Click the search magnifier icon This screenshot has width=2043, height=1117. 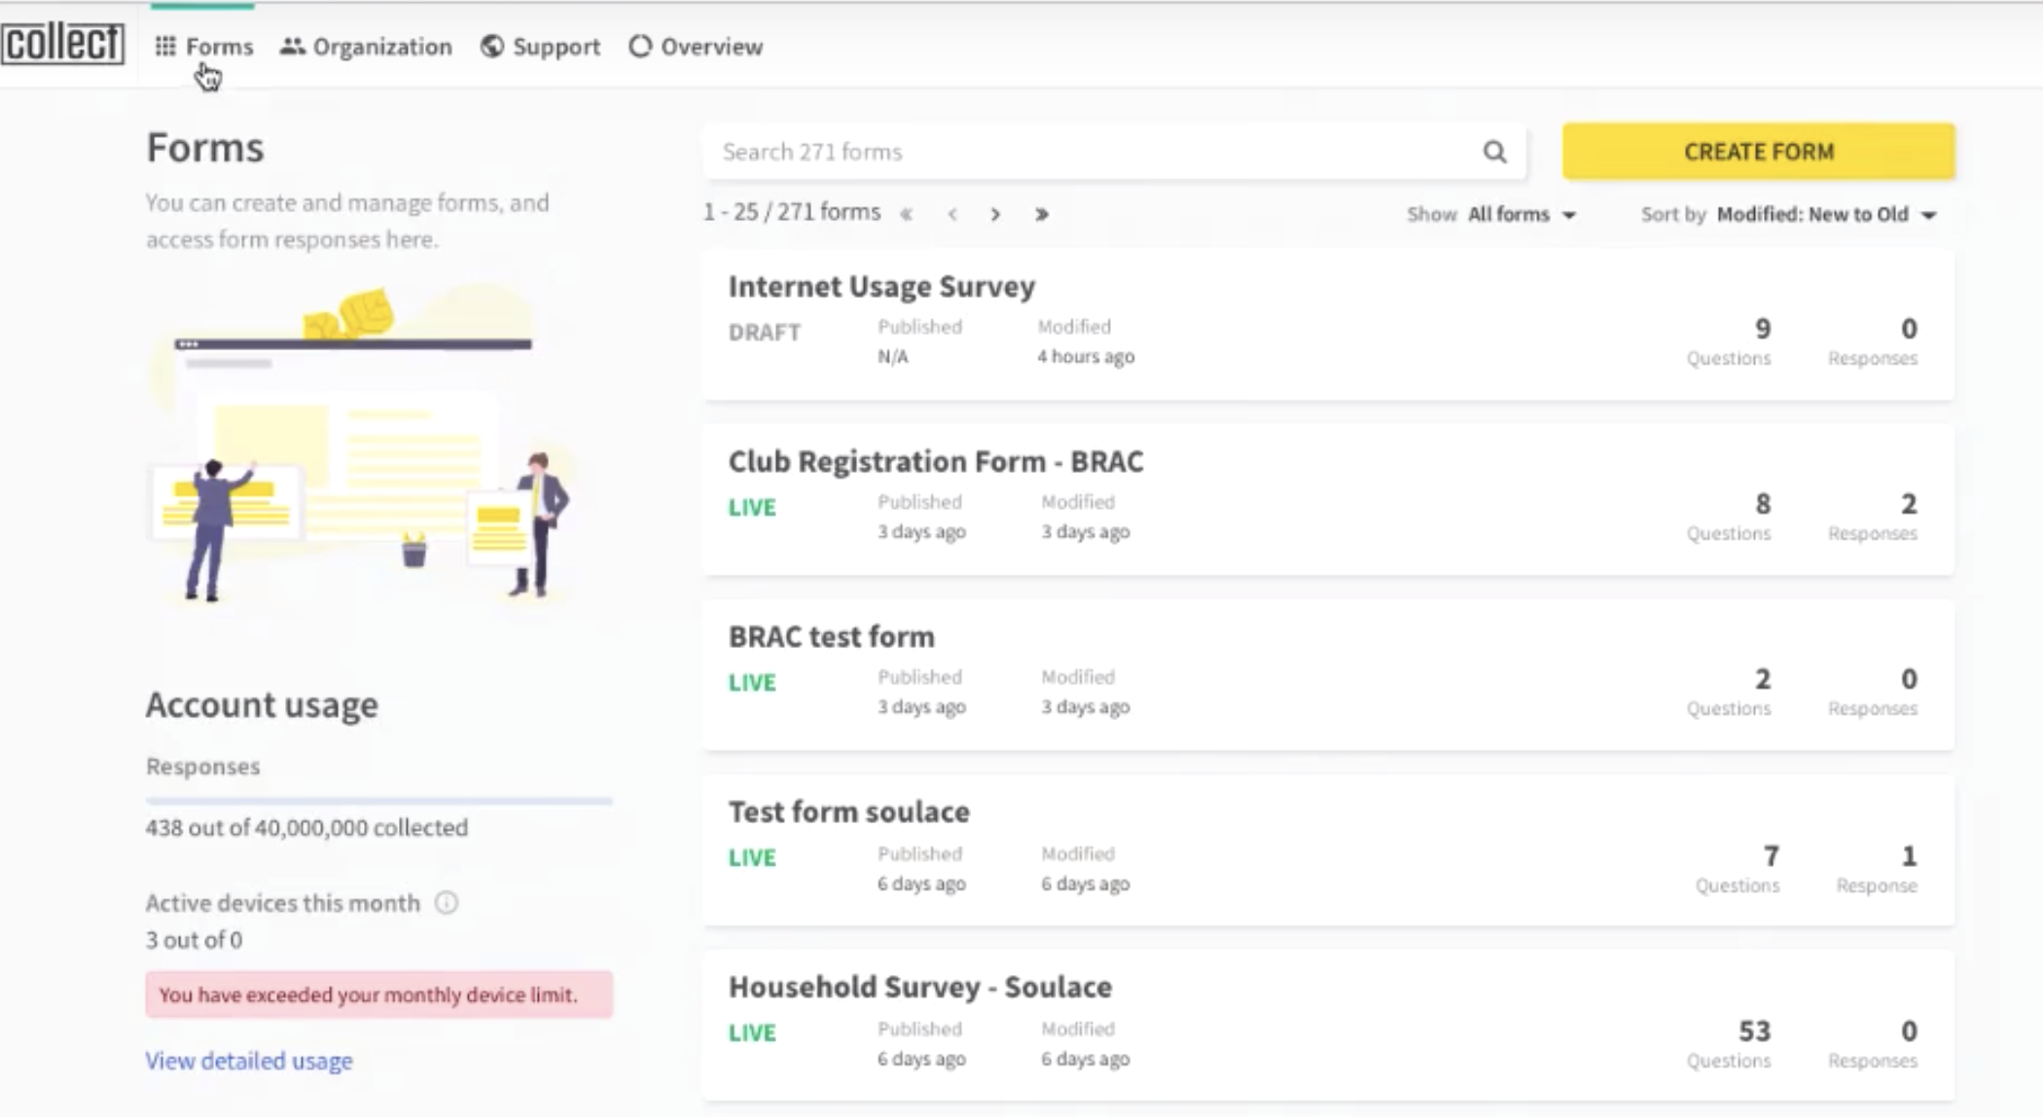pyautogui.click(x=1495, y=152)
